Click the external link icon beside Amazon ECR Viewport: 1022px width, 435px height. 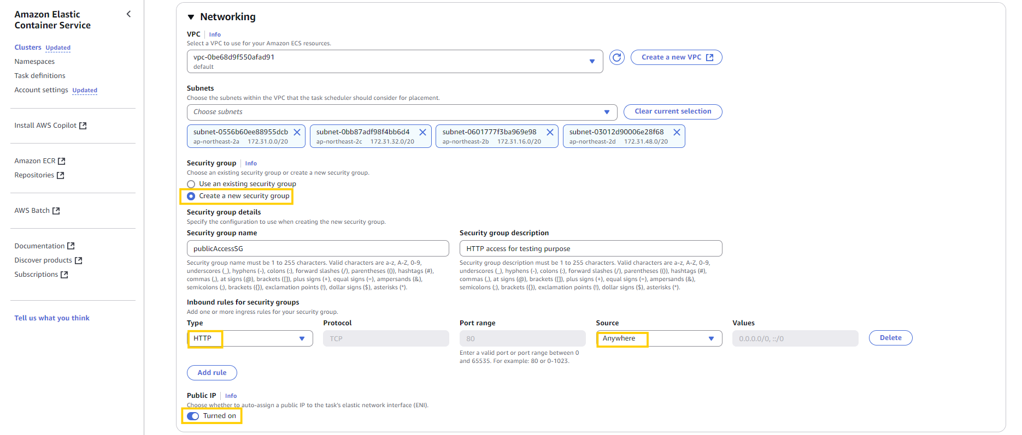(62, 161)
